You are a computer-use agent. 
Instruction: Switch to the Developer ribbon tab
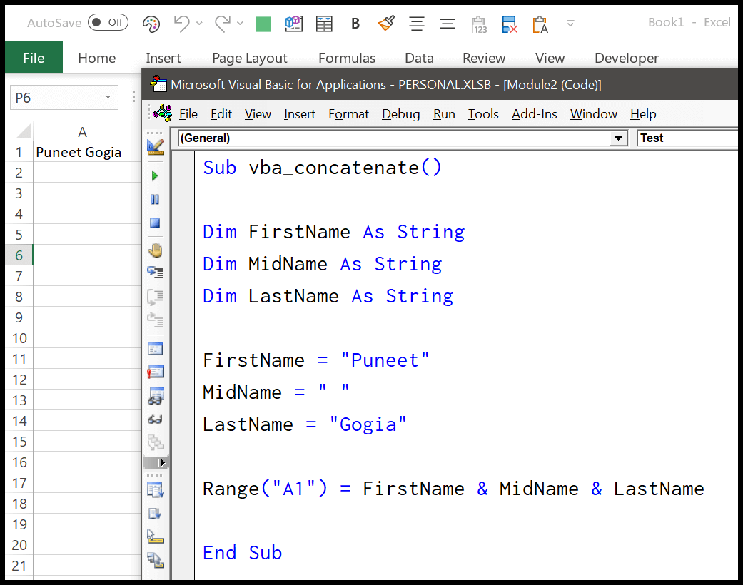point(626,58)
